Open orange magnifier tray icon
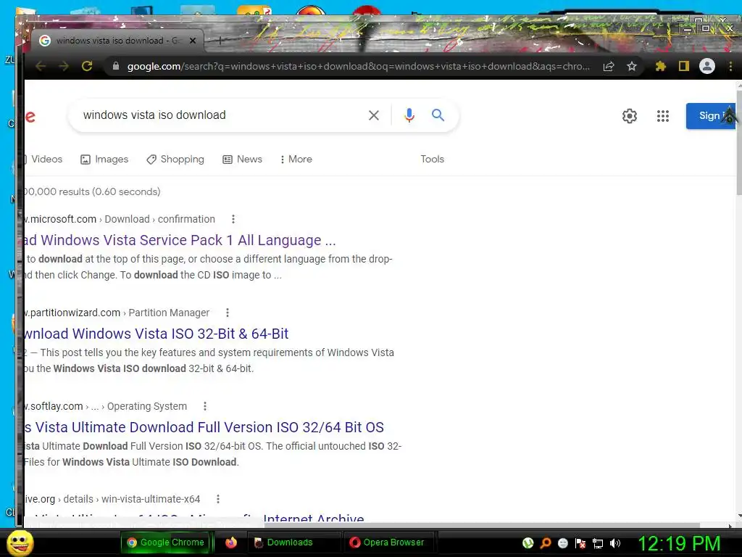Image resolution: width=742 pixels, height=557 pixels. [545, 543]
